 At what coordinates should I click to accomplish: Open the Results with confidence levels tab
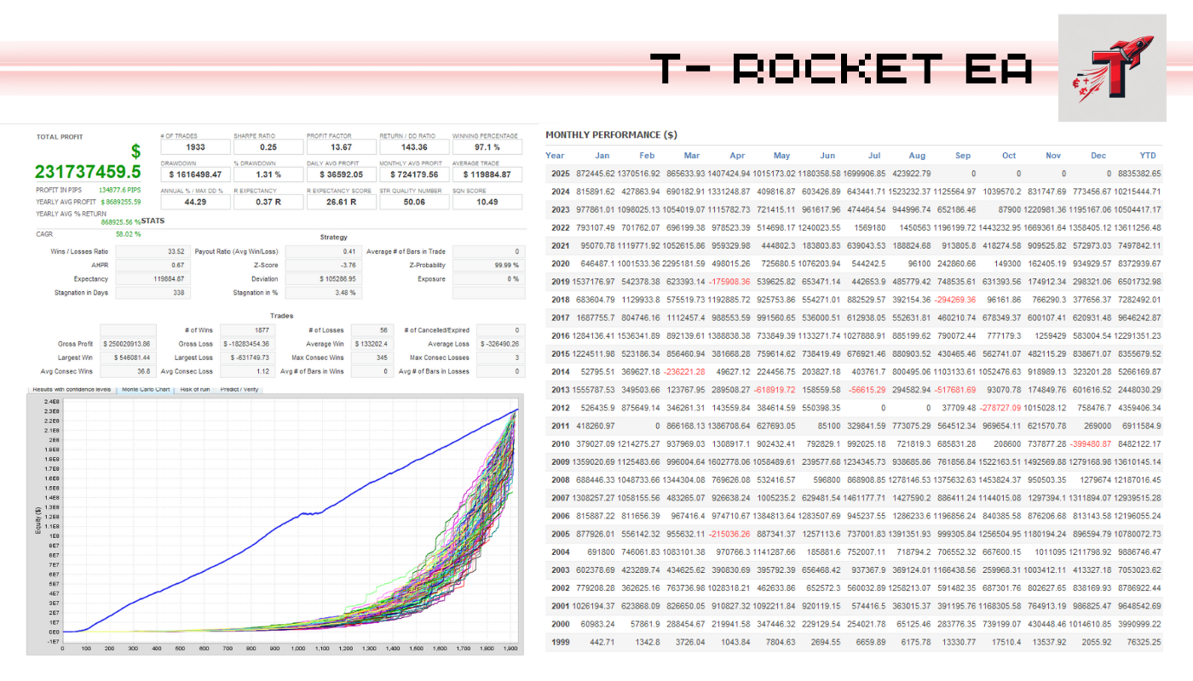coord(72,389)
